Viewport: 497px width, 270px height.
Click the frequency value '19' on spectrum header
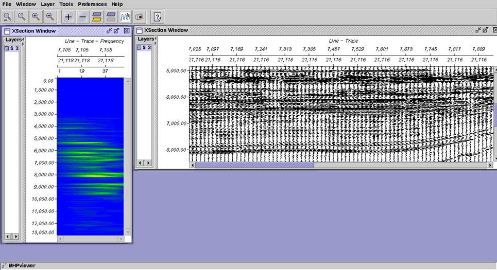(81, 71)
